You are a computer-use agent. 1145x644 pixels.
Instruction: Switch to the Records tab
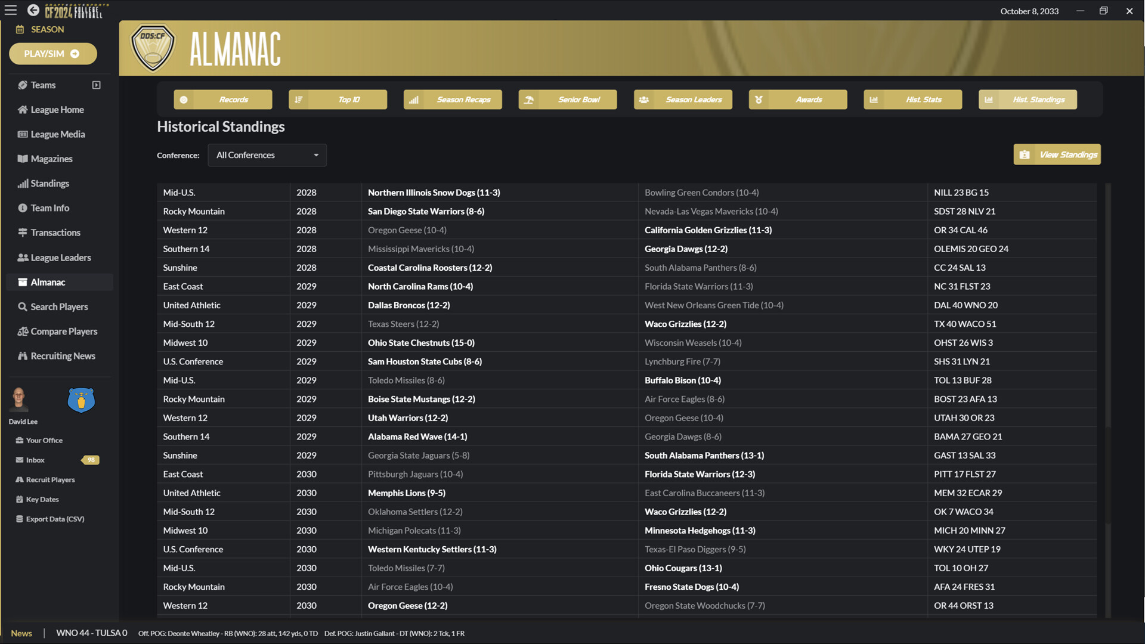[222, 100]
